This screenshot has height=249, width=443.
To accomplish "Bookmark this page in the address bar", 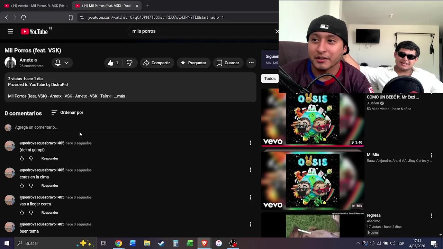I will (71, 17).
